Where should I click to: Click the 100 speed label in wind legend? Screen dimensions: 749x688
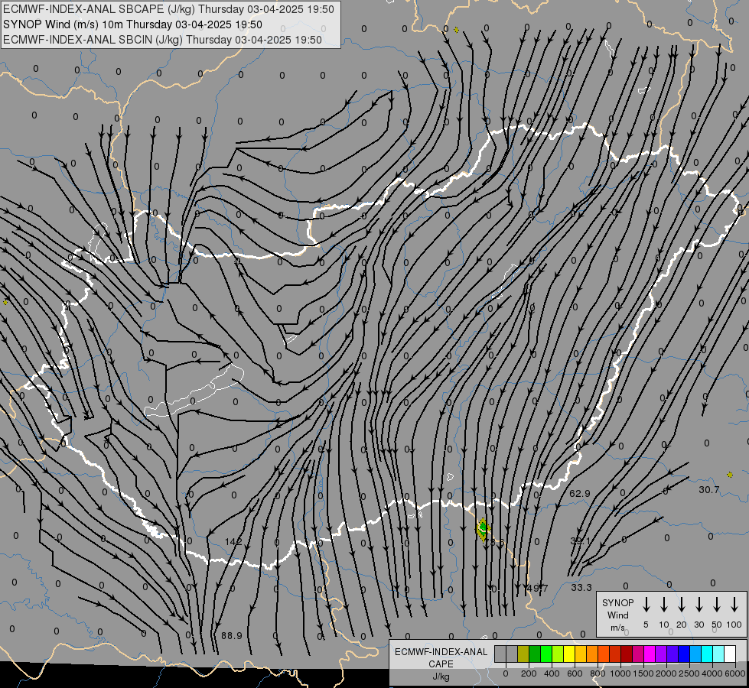click(734, 625)
